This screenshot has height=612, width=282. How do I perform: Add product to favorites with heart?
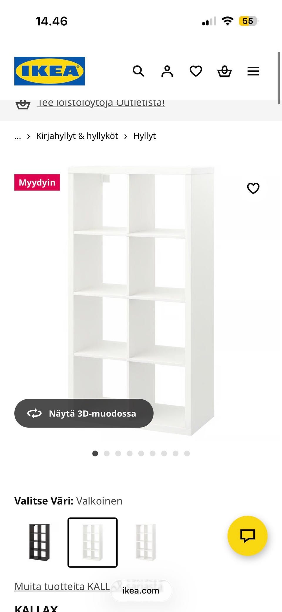tap(253, 188)
